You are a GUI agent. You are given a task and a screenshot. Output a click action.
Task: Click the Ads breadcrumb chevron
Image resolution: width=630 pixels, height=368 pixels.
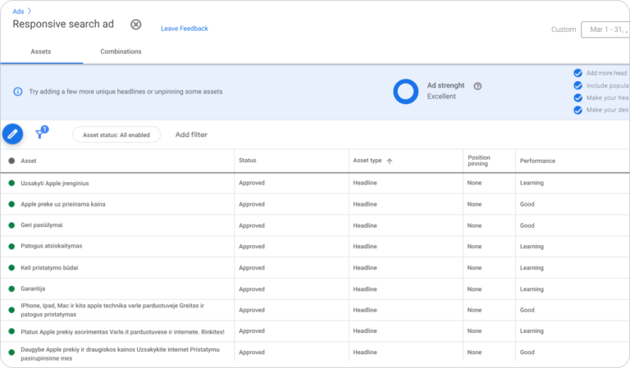point(30,11)
